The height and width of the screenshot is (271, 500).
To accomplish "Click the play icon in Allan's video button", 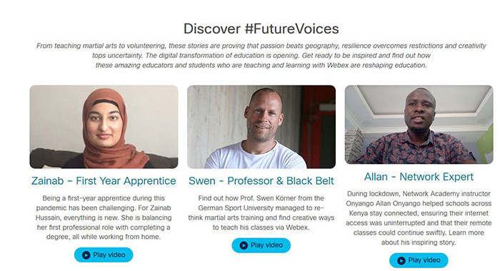I will click(x=401, y=260).
